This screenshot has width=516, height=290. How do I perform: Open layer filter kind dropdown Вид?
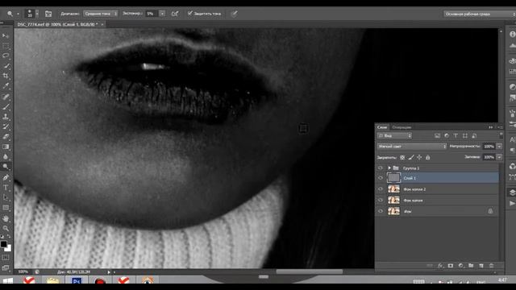[x=394, y=136]
